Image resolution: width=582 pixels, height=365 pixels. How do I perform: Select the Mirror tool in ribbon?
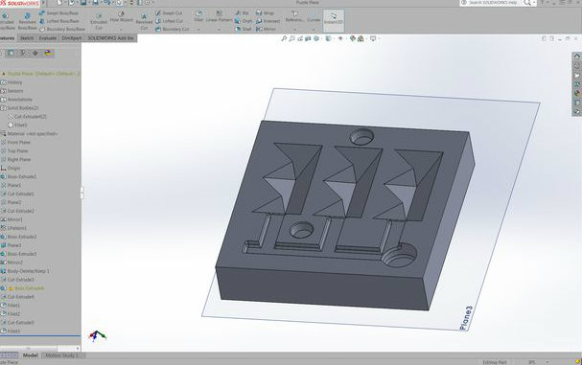[266, 29]
